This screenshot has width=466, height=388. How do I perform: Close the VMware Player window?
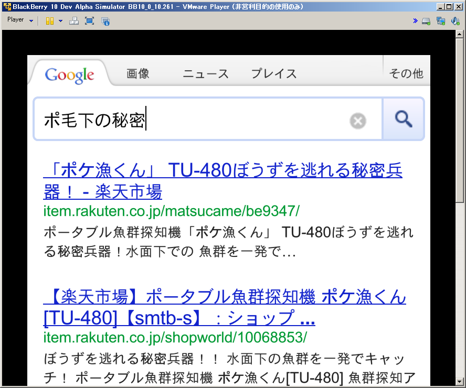pos(459,6)
